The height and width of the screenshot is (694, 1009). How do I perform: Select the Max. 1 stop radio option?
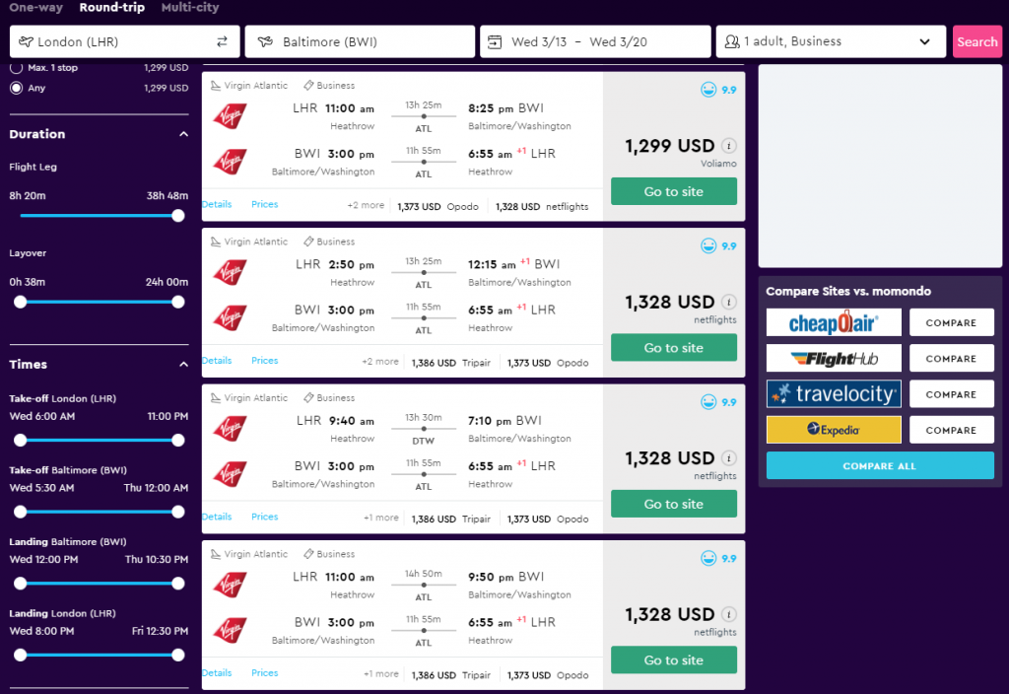(x=16, y=68)
